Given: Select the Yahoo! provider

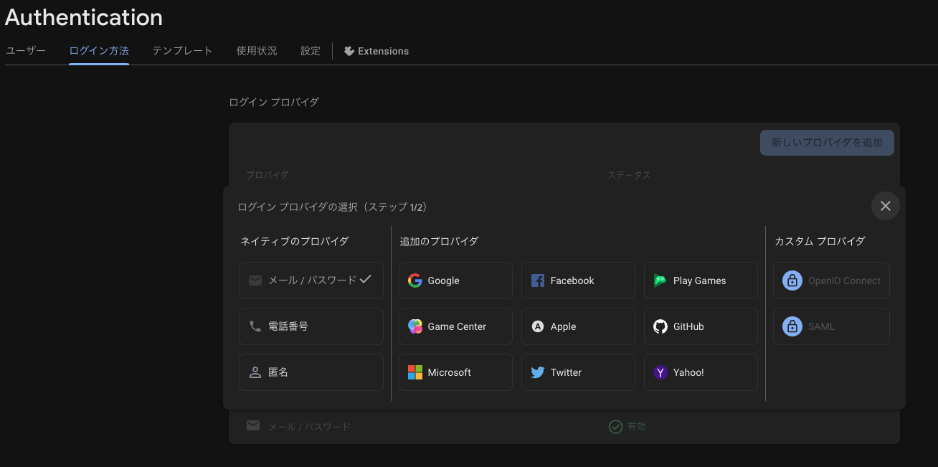Looking at the screenshot, I should point(701,372).
